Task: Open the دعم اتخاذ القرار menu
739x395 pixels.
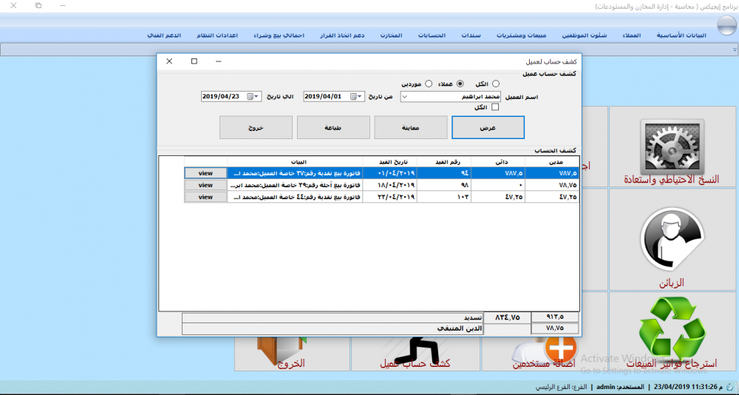Action: 342,36
